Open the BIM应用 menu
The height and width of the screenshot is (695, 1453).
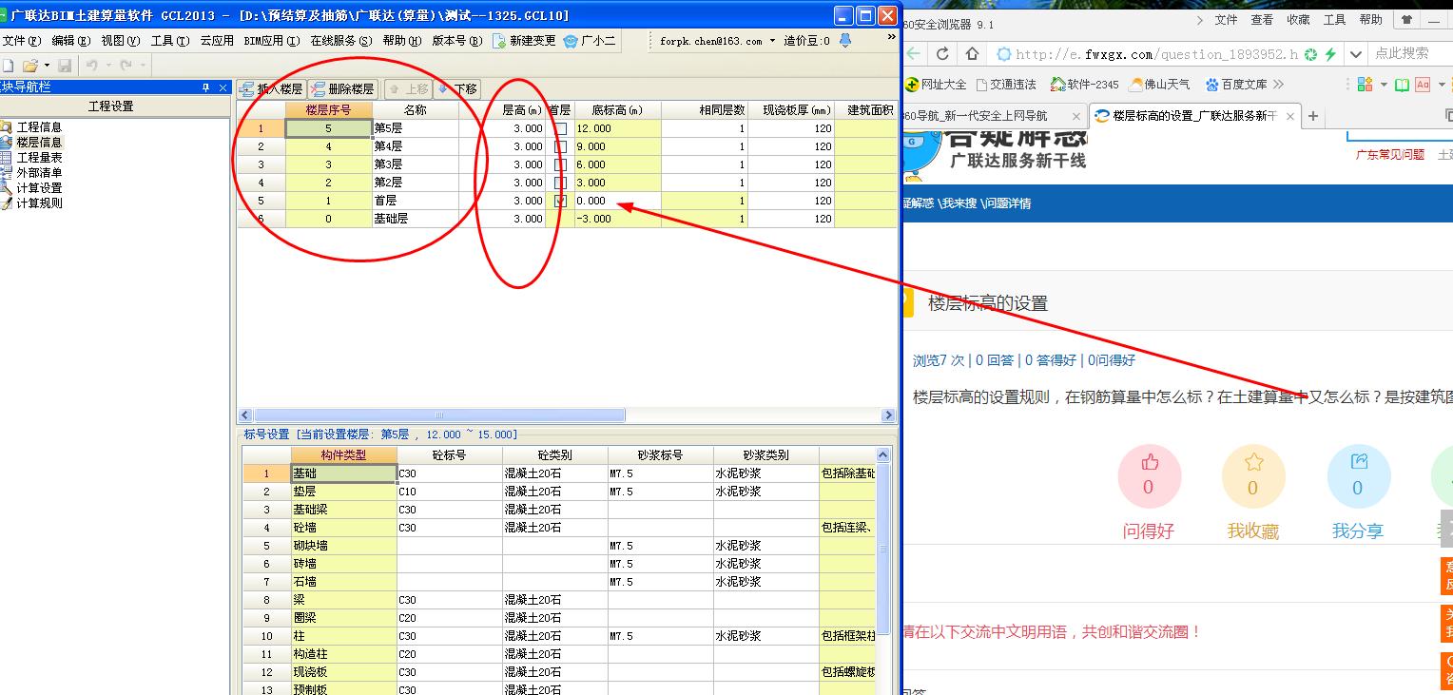pyautogui.click(x=271, y=41)
